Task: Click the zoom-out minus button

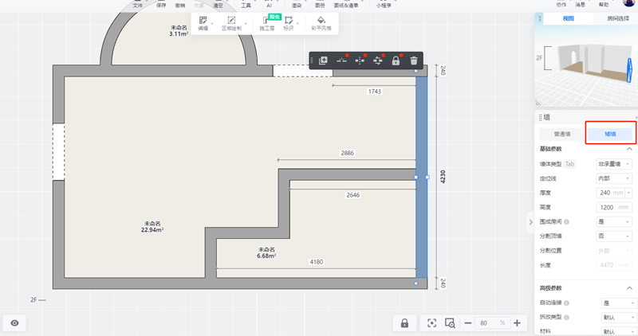Action: point(468,322)
